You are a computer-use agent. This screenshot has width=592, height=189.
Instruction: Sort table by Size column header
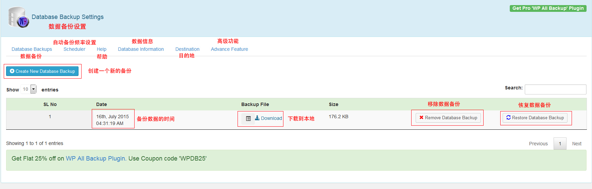pos(333,104)
